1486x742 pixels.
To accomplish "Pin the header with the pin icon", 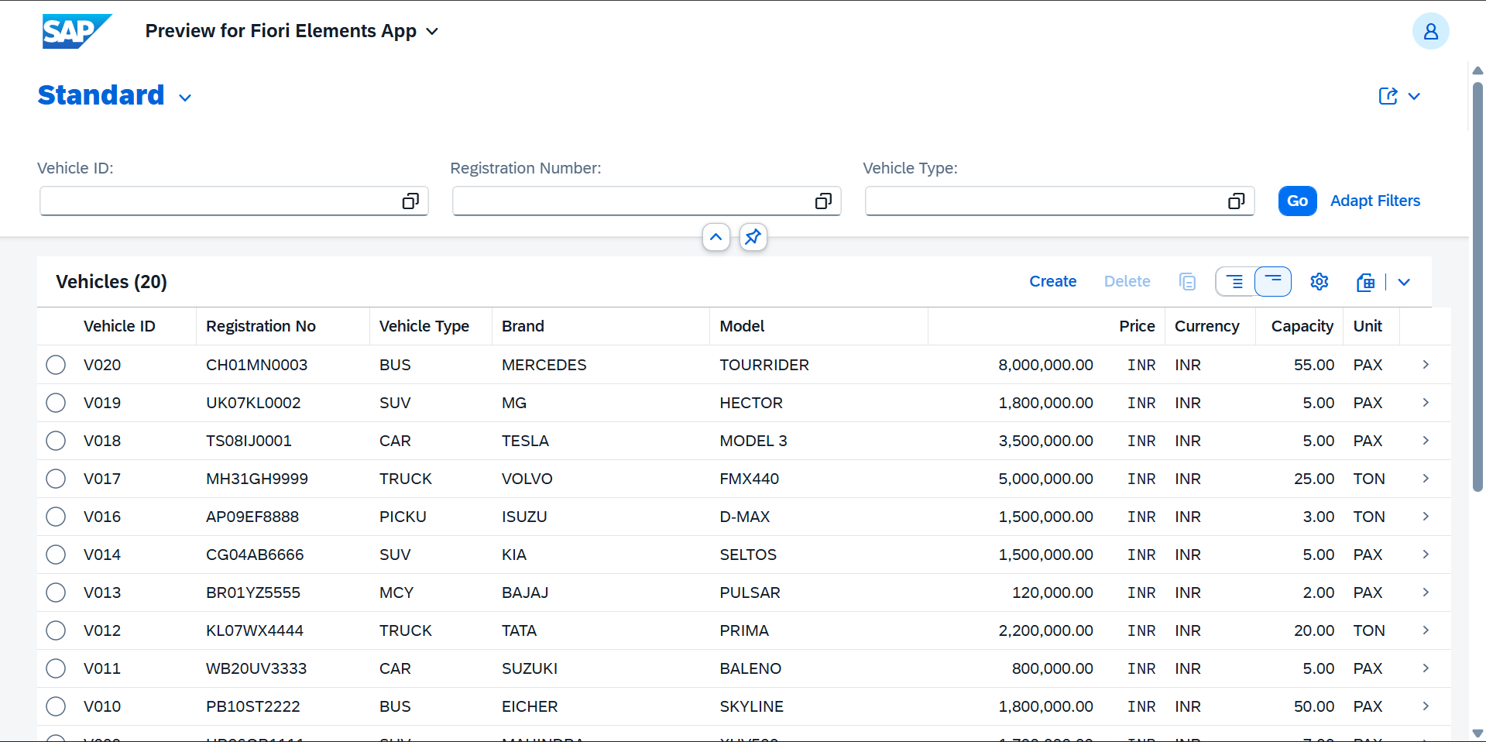I will tap(753, 237).
